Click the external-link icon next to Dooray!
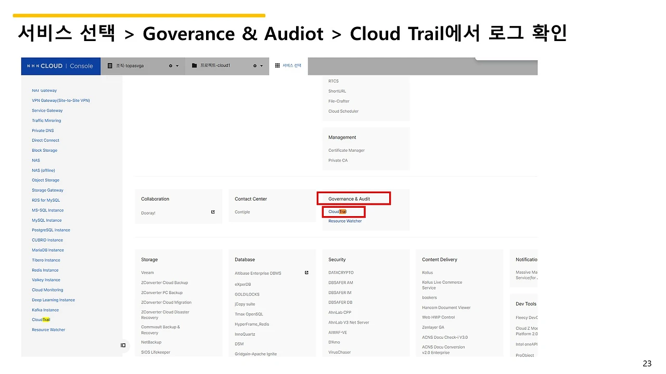 (213, 212)
